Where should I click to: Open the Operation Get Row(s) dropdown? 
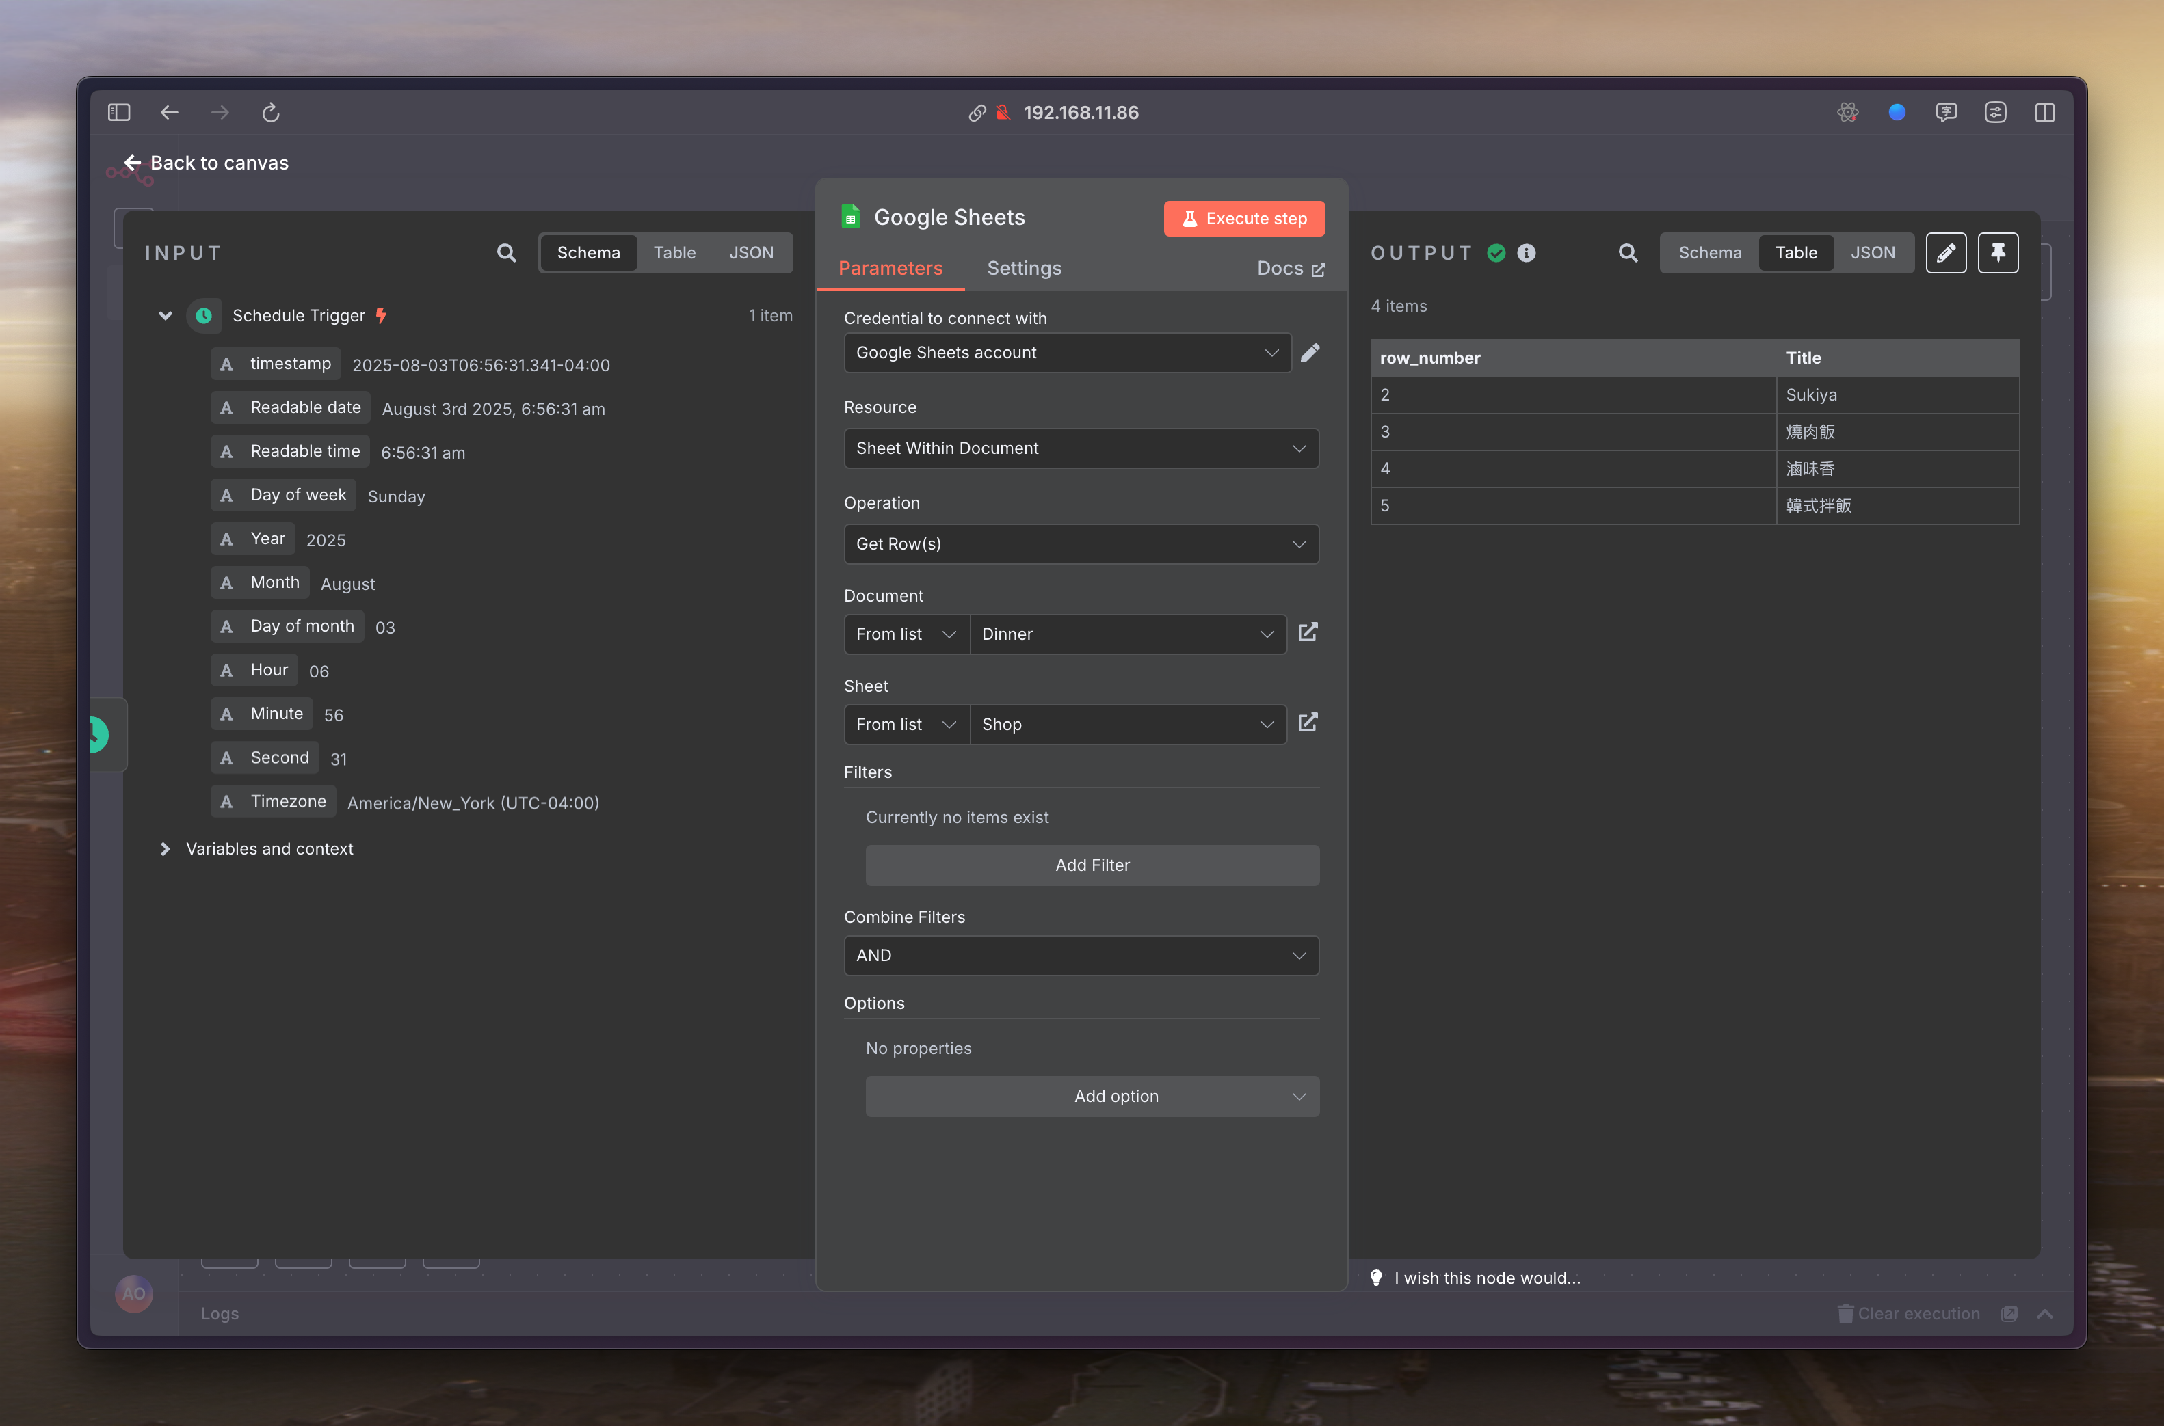point(1081,544)
